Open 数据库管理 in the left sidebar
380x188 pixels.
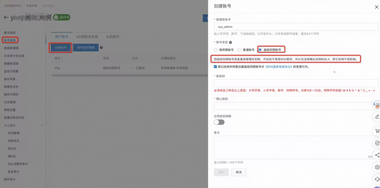tap(11, 48)
